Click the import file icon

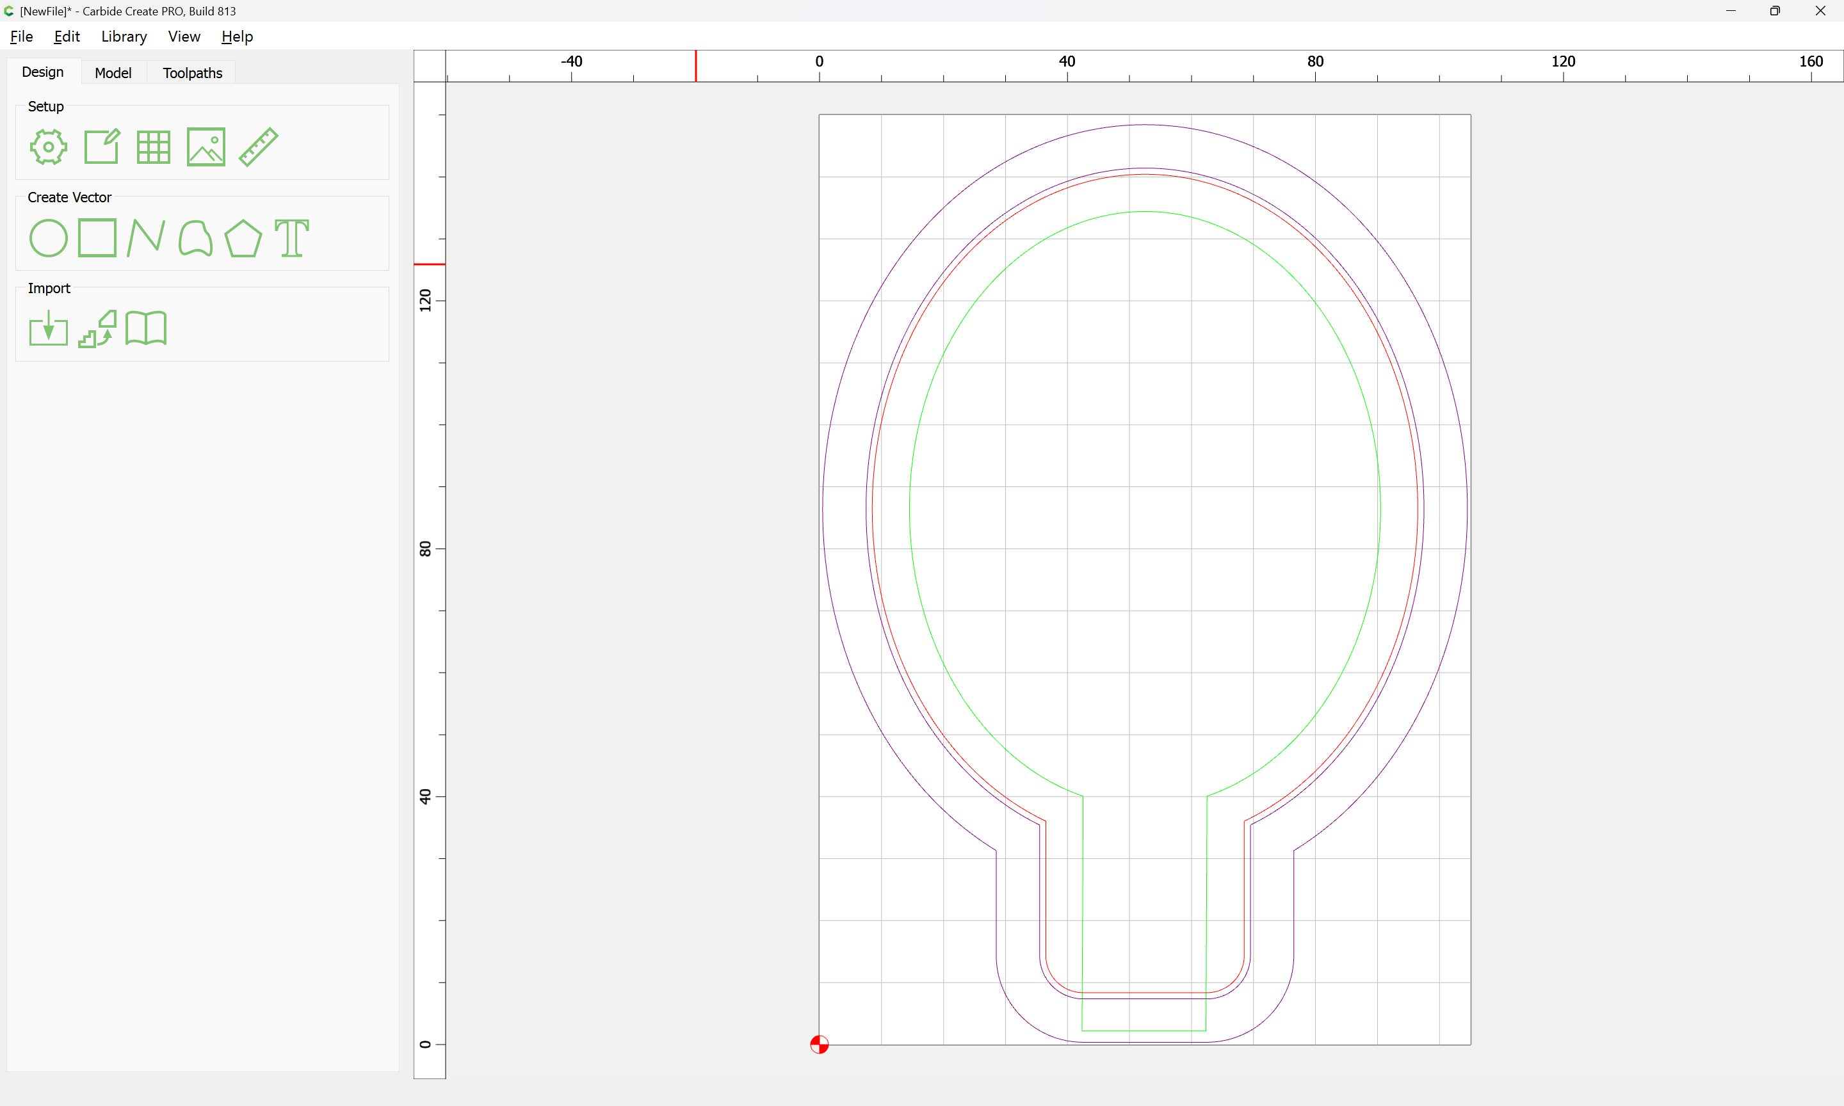click(49, 328)
